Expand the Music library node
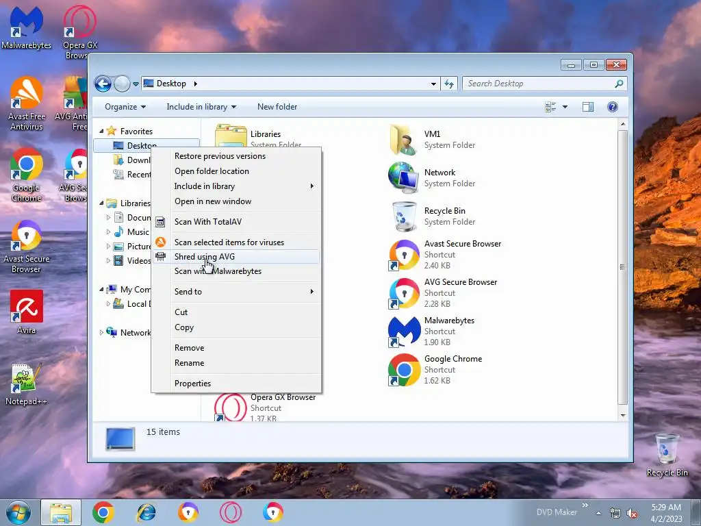The width and height of the screenshot is (701, 526). point(108,232)
